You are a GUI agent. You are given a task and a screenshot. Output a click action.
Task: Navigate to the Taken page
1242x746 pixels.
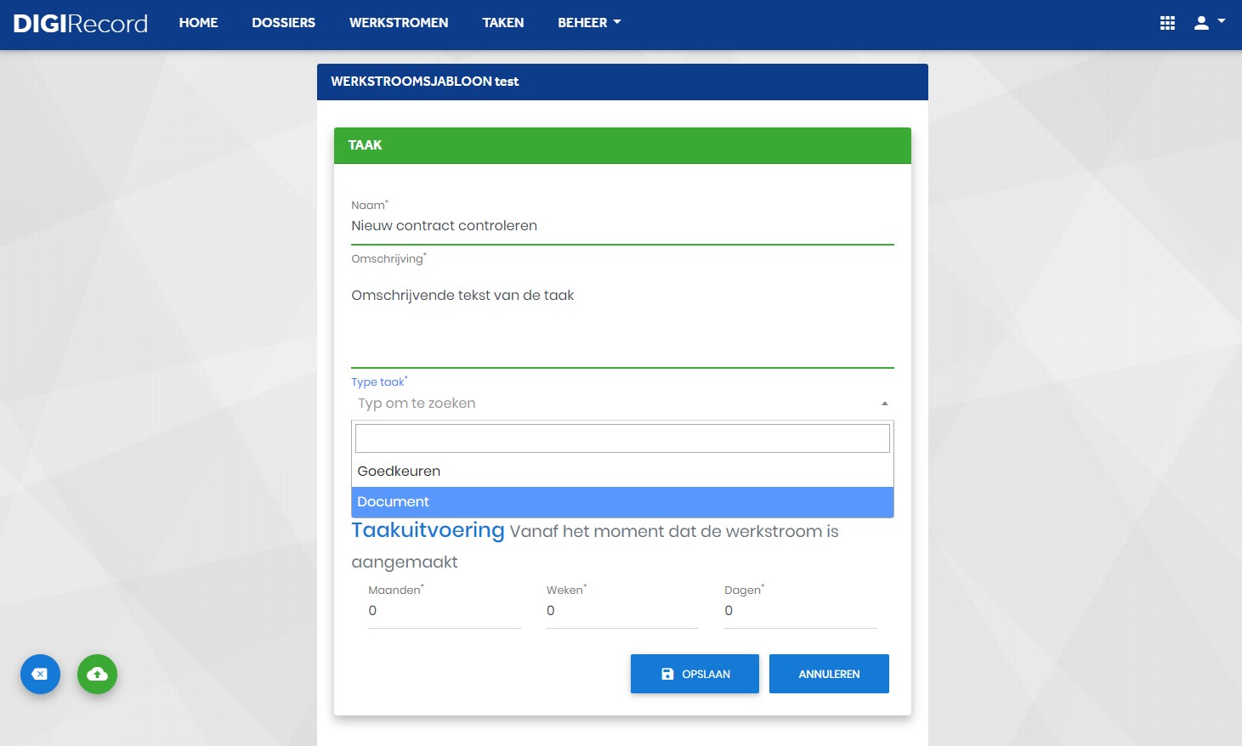coord(503,23)
